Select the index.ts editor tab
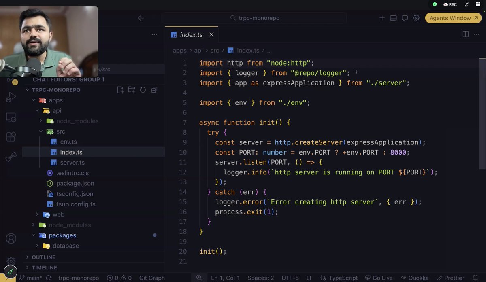Image resolution: width=486 pixels, height=282 pixels. [x=192, y=35]
